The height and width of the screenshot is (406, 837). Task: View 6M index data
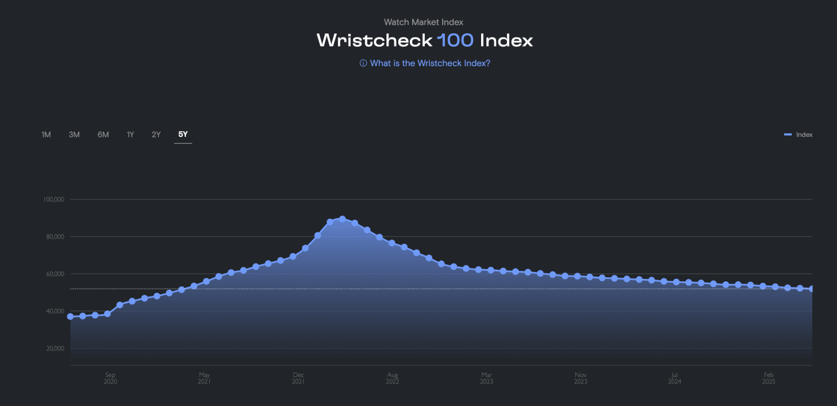103,134
